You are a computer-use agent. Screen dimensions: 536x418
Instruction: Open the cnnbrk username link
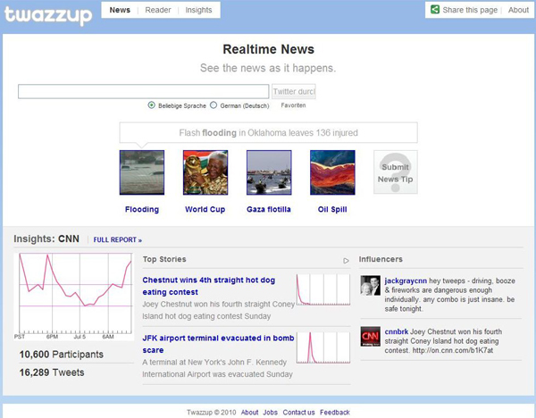pyautogui.click(x=397, y=331)
